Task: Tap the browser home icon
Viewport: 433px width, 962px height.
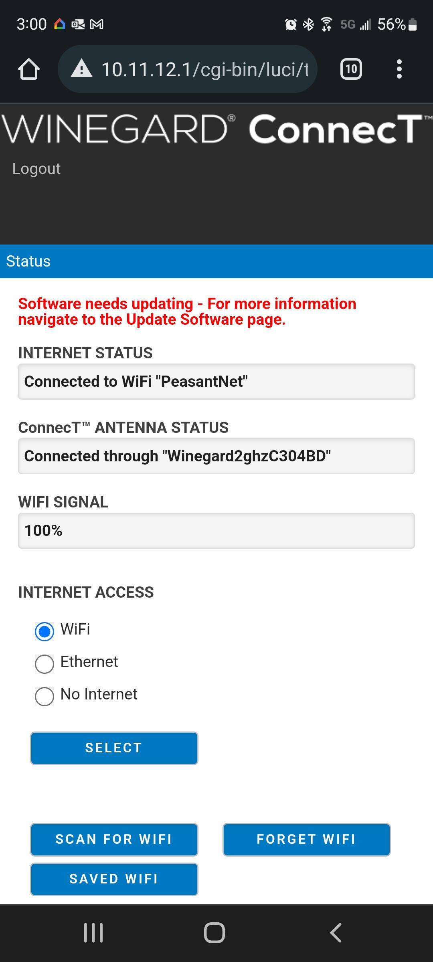Action: click(29, 69)
